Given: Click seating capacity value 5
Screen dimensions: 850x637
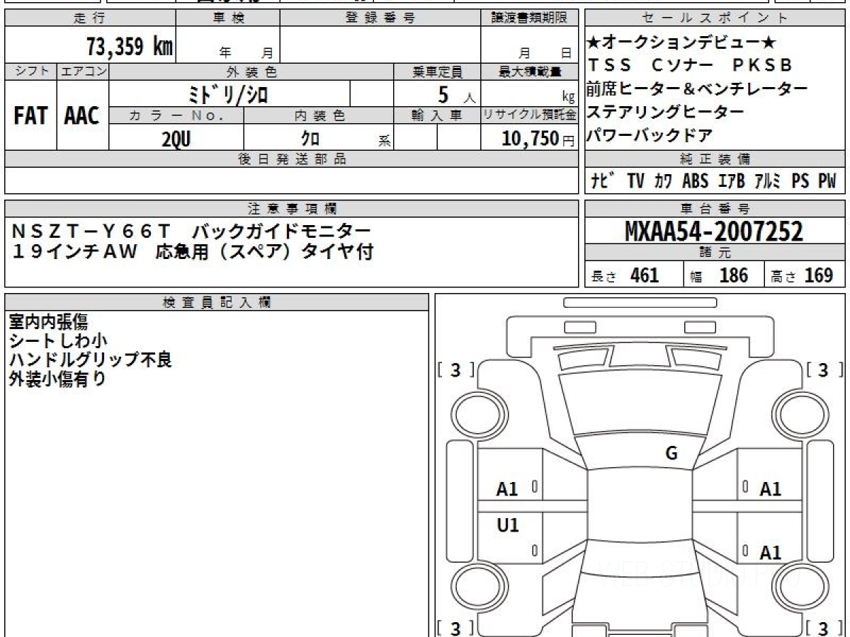Looking at the screenshot, I should [443, 94].
